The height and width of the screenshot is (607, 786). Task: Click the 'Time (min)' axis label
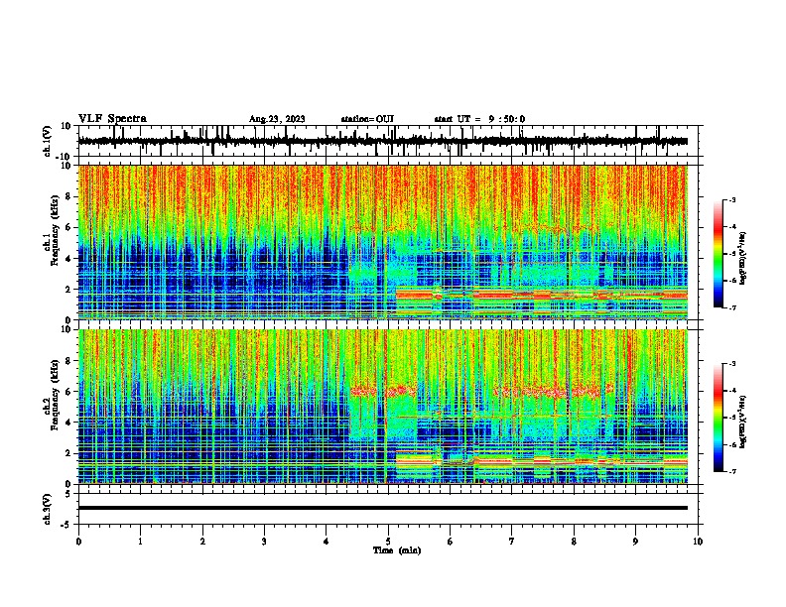pos(397,550)
